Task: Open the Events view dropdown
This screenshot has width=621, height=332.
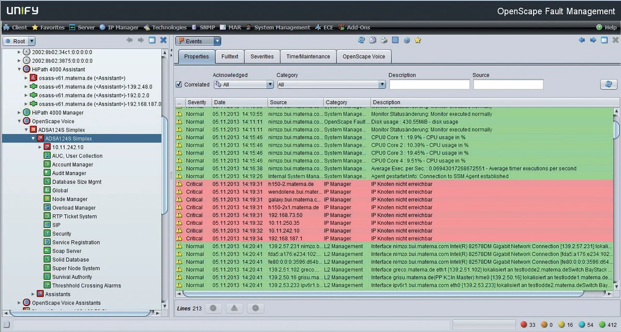Action: [x=198, y=41]
